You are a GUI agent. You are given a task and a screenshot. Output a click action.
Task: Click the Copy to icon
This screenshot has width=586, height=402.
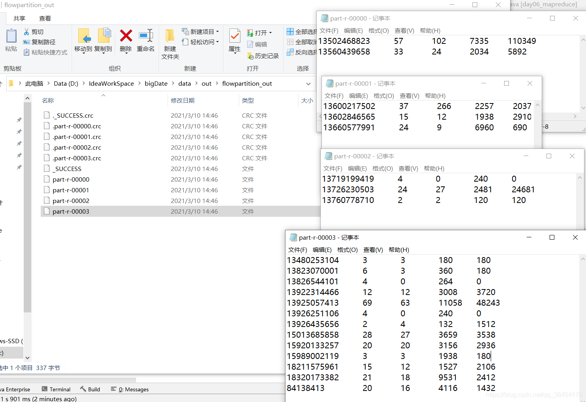tap(104, 36)
